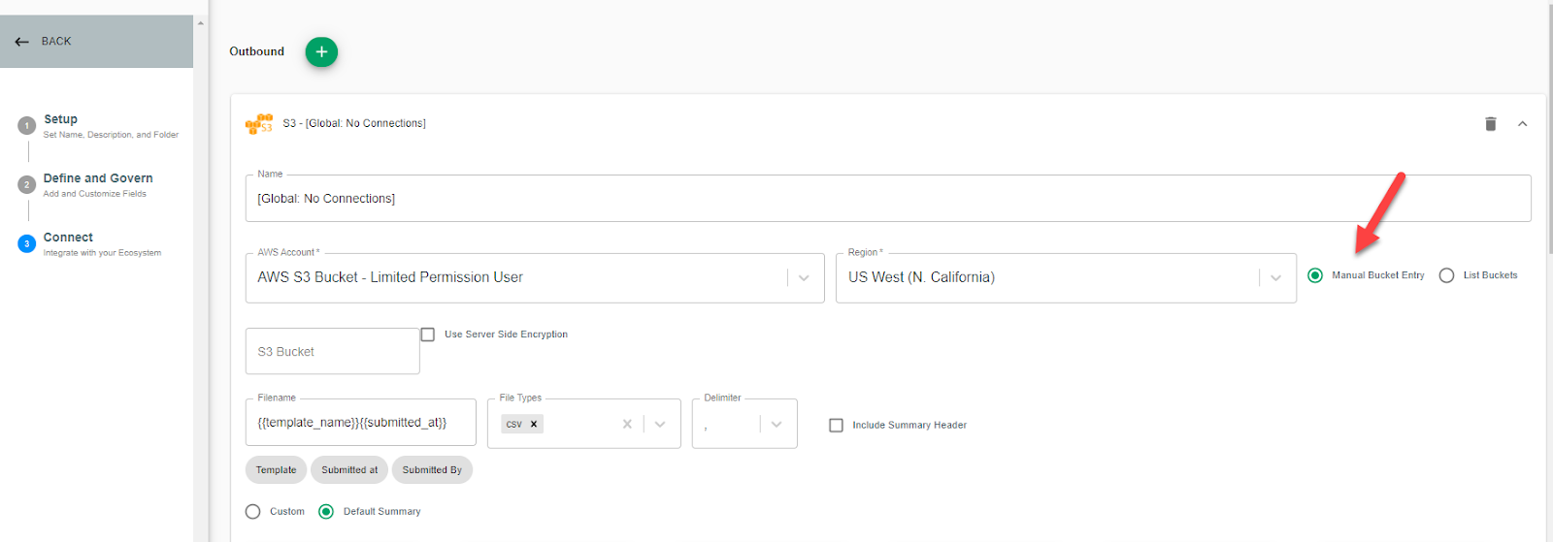Click the Name input field

[x=888, y=198]
